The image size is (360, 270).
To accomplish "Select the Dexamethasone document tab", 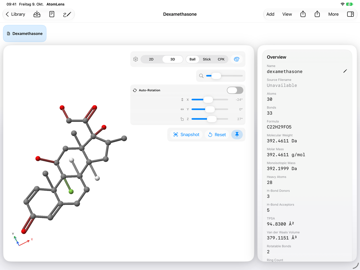I will 25,33.
